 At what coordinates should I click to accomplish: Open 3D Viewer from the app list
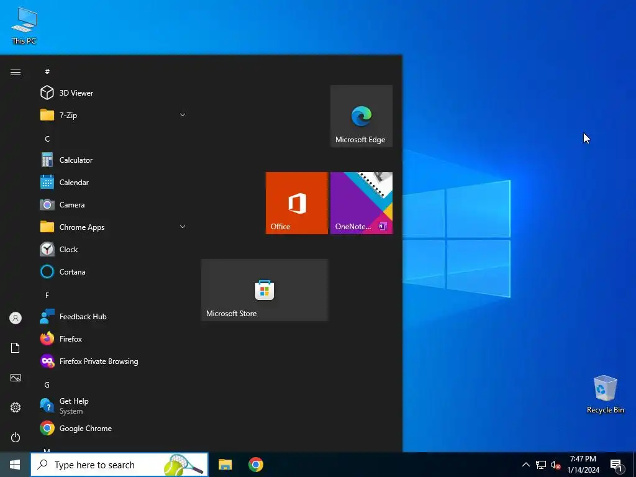(x=114, y=93)
